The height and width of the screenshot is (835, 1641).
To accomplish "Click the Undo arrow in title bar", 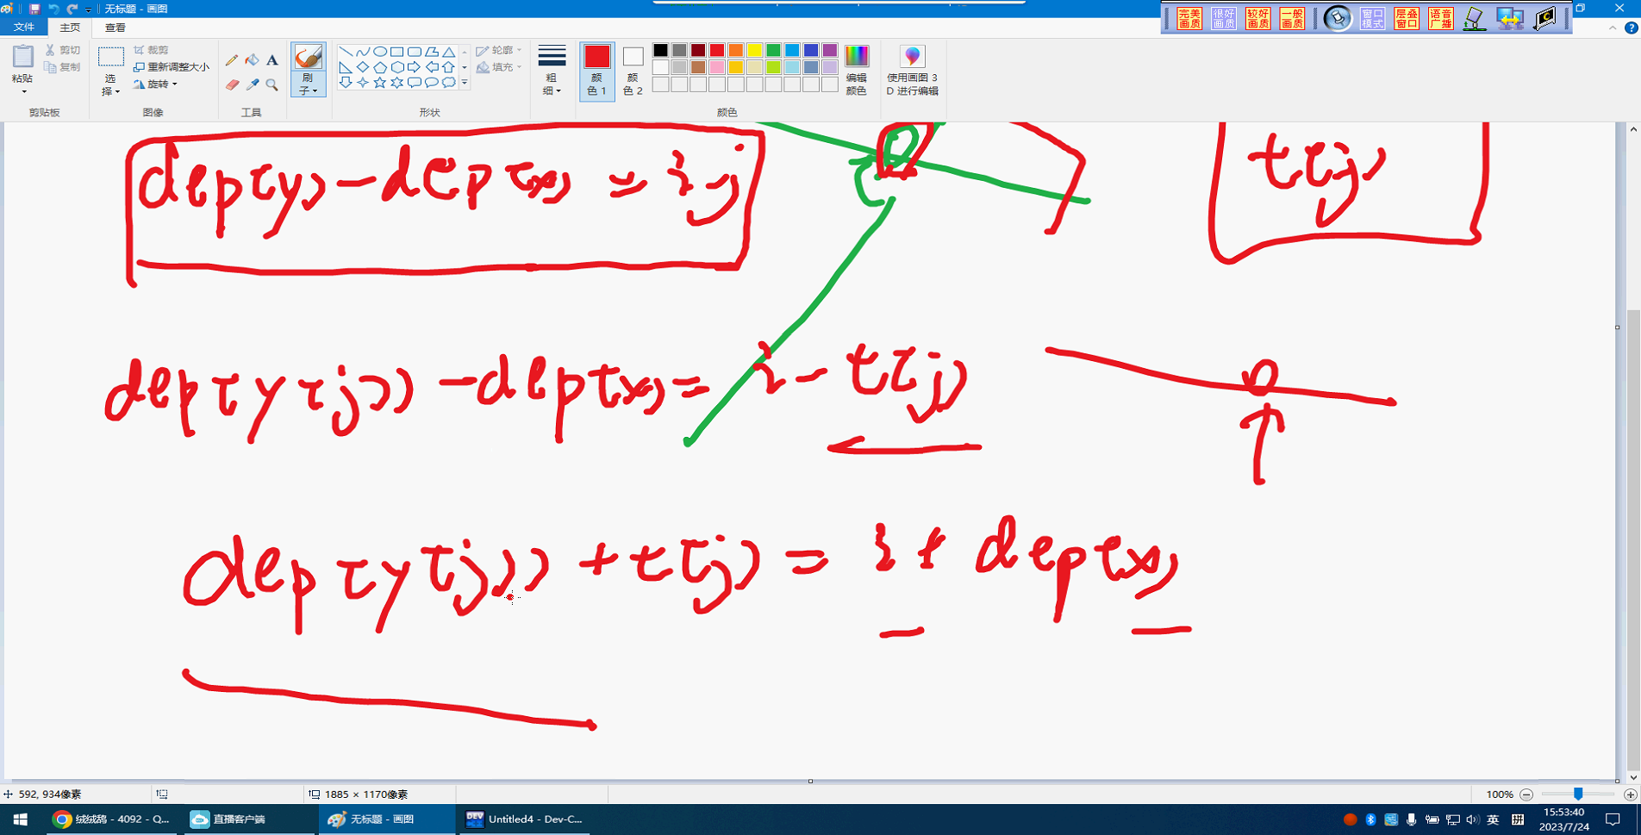I will (x=53, y=9).
